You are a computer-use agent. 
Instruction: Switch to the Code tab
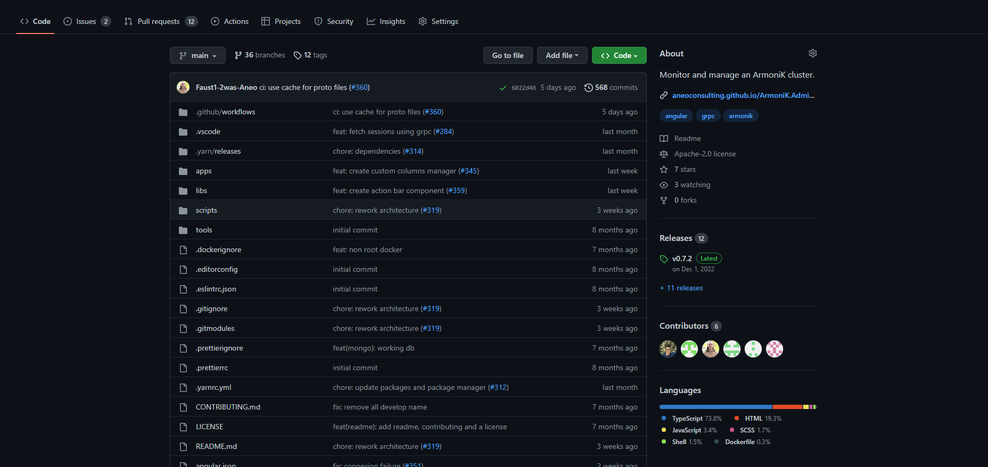(36, 21)
